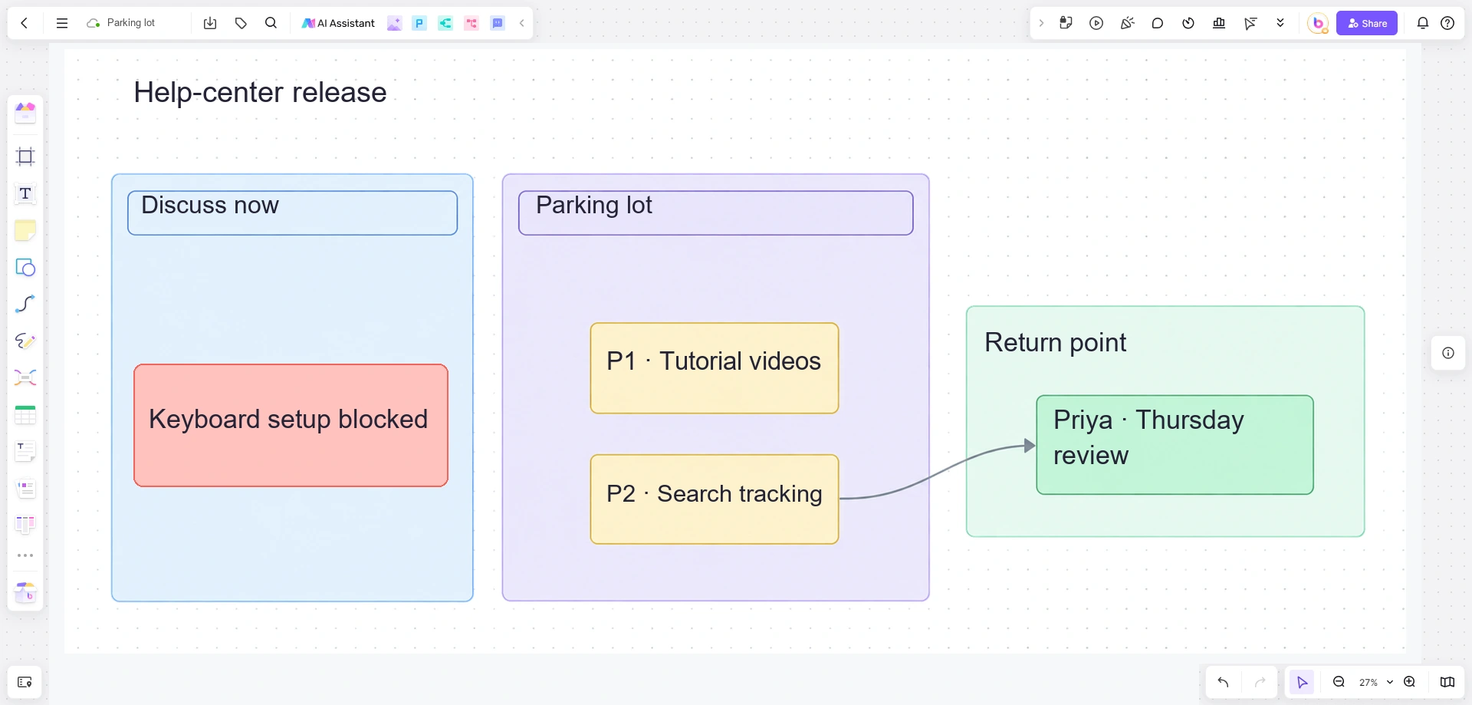This screenshot has width=1472, height=705.
Task: Select the Text tool
Action: (25, 193)
